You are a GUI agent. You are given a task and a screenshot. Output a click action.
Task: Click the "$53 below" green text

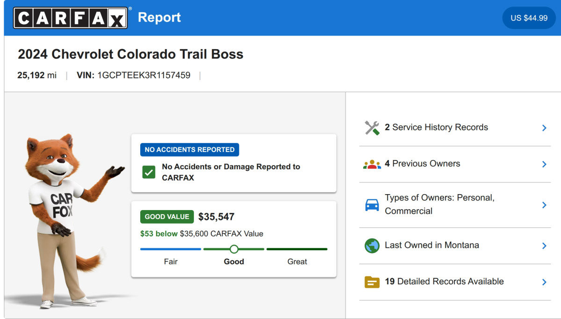click(159, 233)
